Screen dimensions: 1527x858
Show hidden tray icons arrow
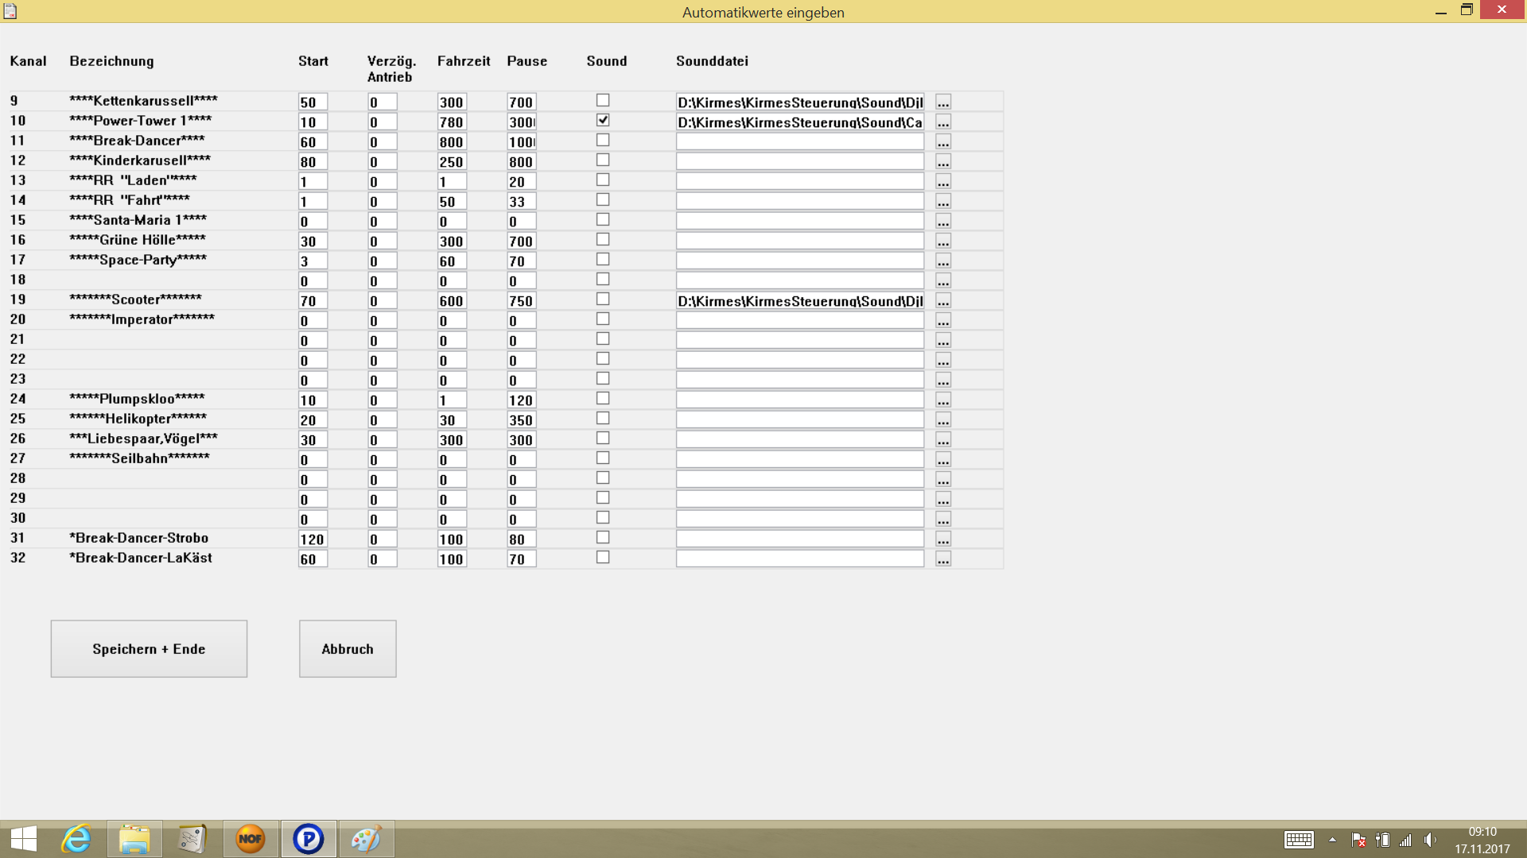1332,840
